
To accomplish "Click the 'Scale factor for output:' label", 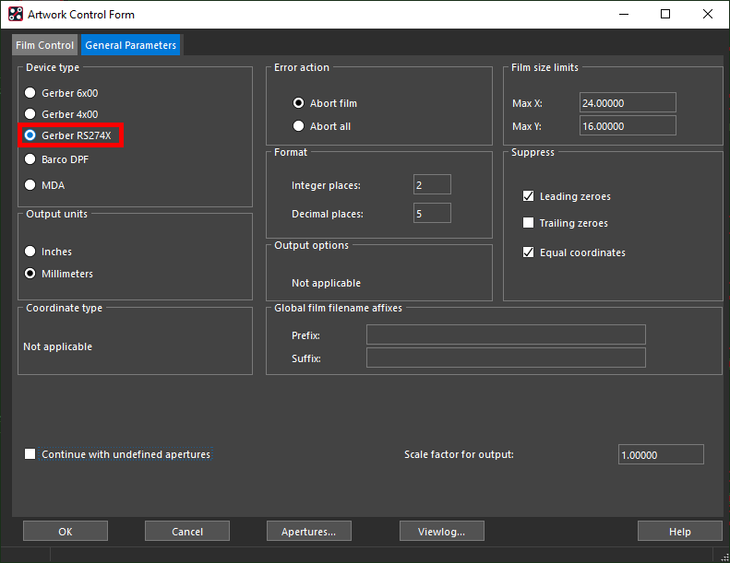I will (x=459, y=454).
